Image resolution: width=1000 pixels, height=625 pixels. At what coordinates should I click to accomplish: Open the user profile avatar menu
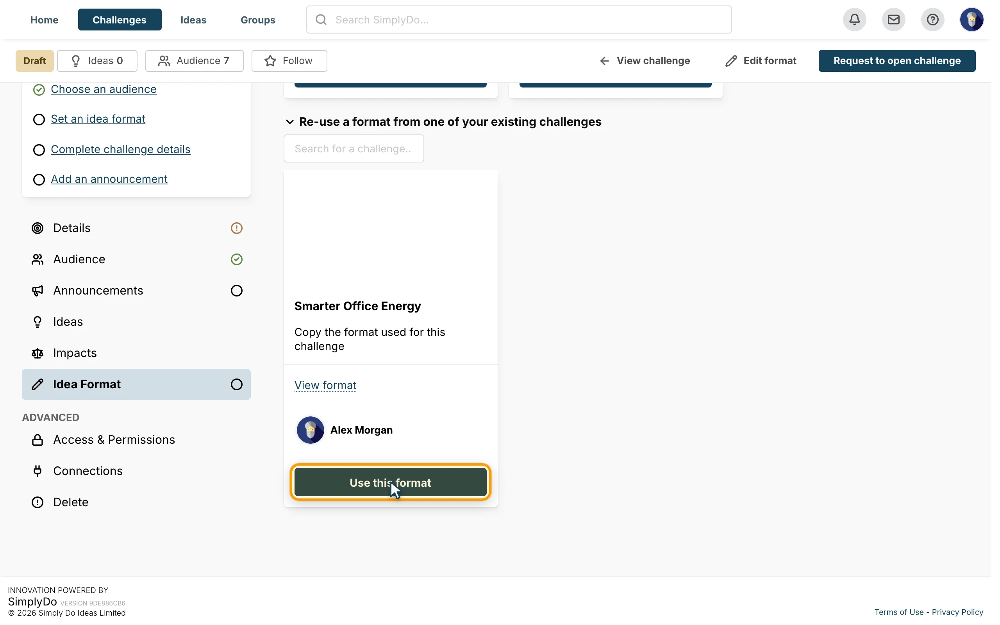click(971, 20)
